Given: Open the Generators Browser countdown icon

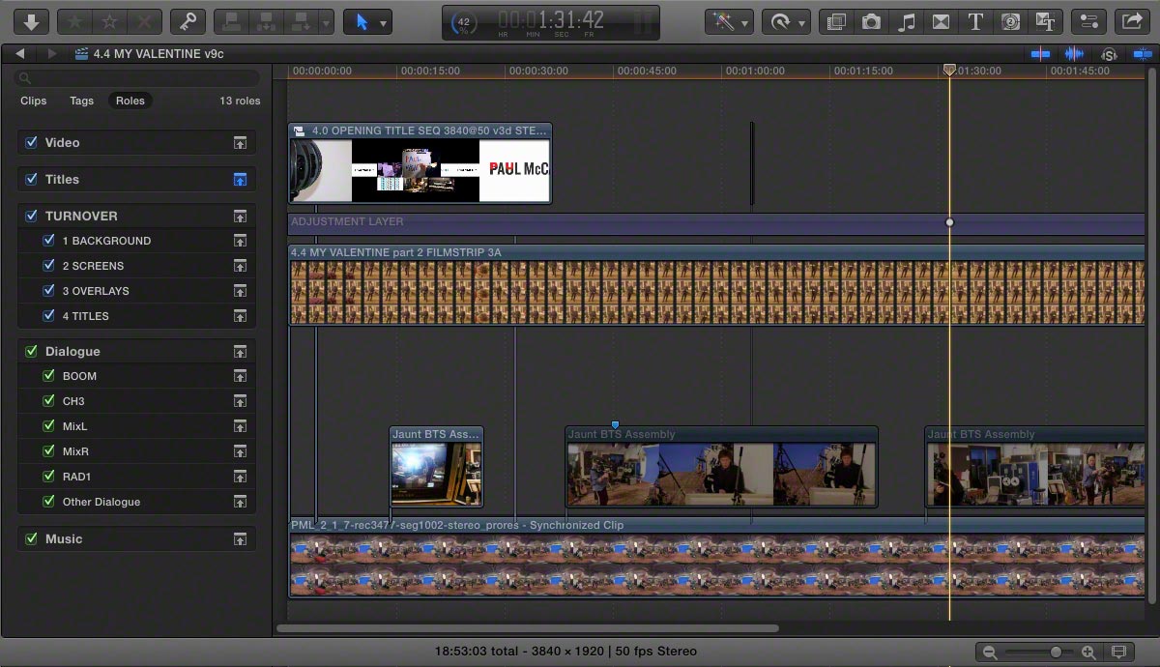Looking at the screenshot, I should (x=1010, y=21).
